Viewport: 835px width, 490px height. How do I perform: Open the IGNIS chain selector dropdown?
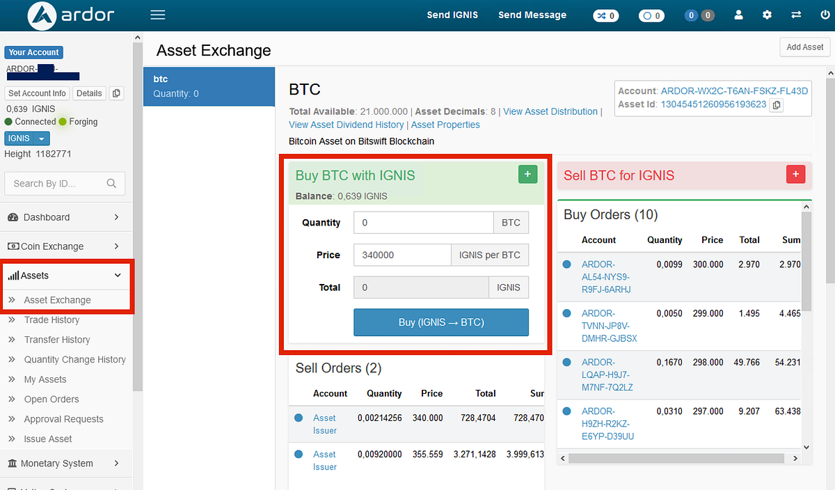(x=27, y=139)
